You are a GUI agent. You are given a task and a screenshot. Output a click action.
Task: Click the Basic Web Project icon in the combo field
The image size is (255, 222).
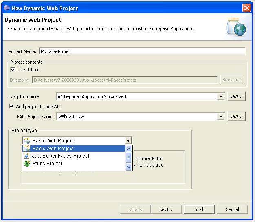(x=27, y=140)
